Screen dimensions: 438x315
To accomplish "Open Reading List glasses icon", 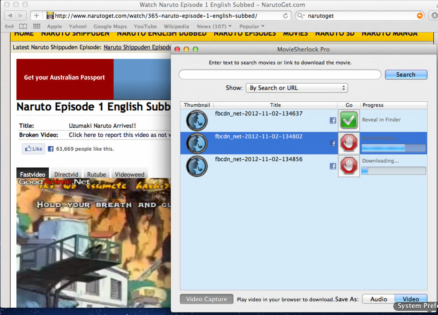I will (9, 26).
